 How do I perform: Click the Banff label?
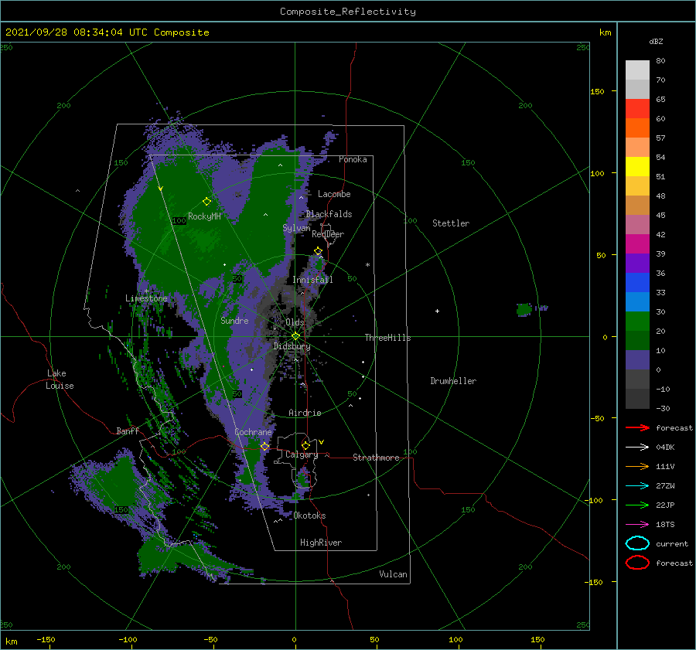click(x=128, y=430)
